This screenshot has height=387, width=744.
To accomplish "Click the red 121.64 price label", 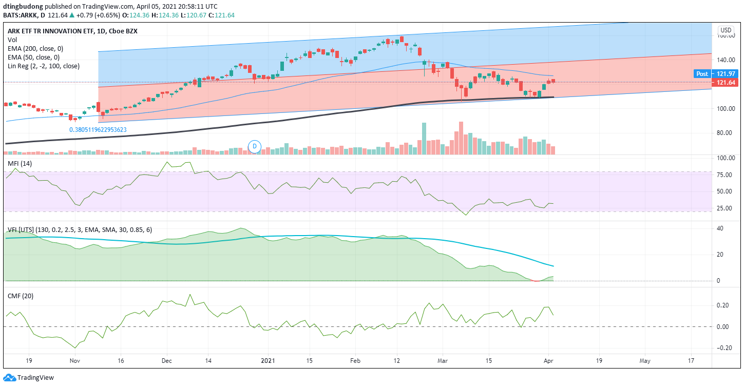I will [x=724, y=83].
